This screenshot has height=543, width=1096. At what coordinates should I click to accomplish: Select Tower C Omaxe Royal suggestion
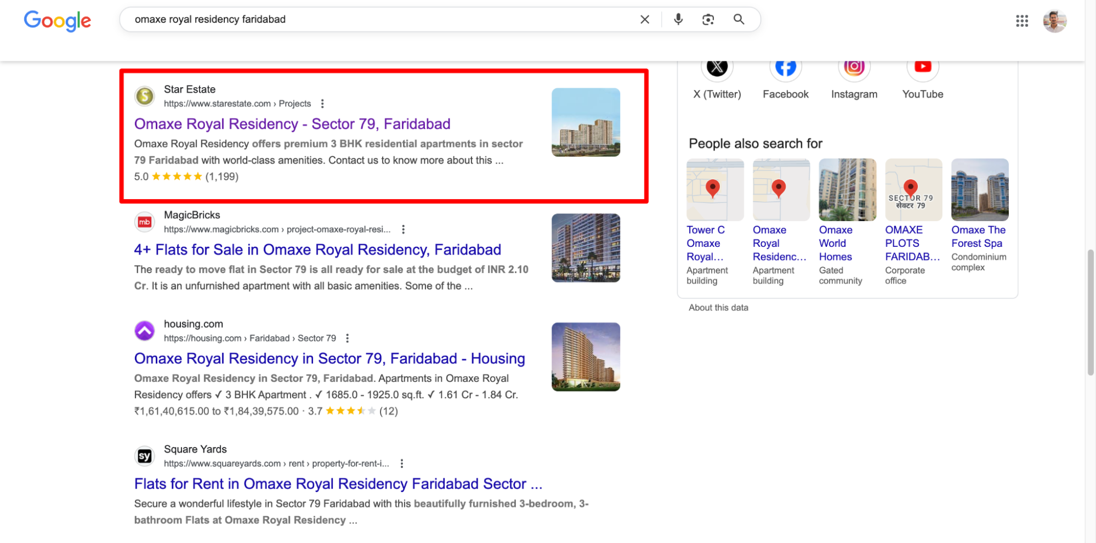point(715,222)
